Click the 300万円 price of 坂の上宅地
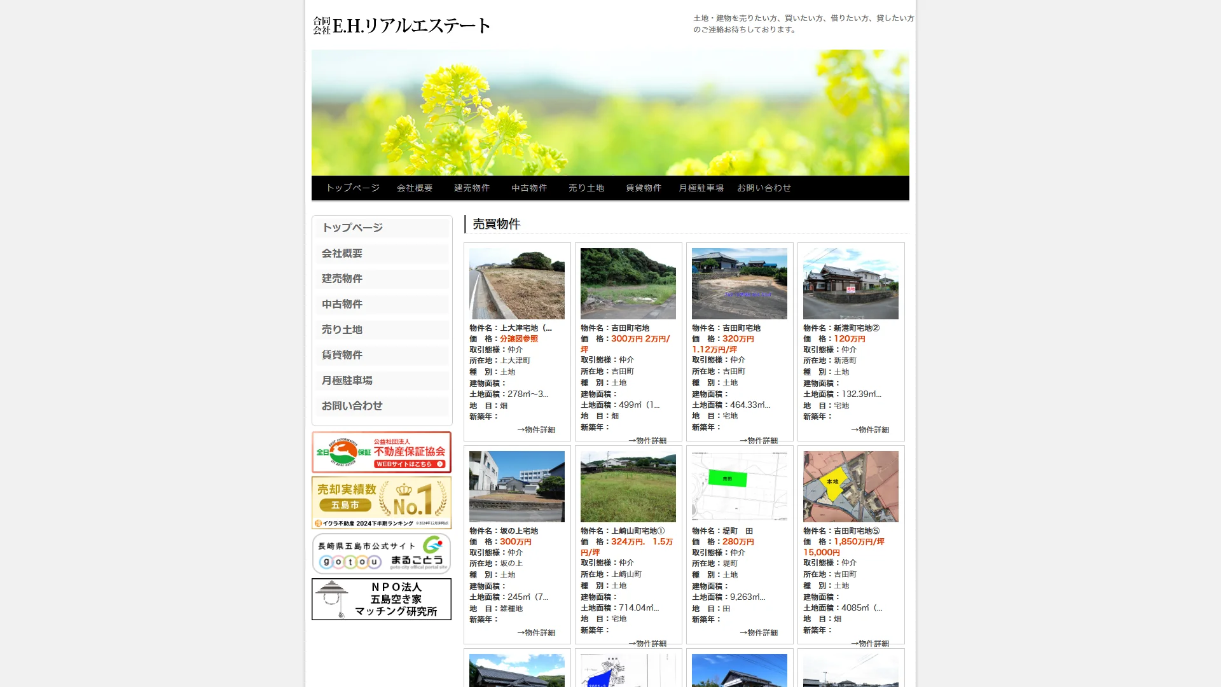1221x687 pixels. click(x=516, y=542)
